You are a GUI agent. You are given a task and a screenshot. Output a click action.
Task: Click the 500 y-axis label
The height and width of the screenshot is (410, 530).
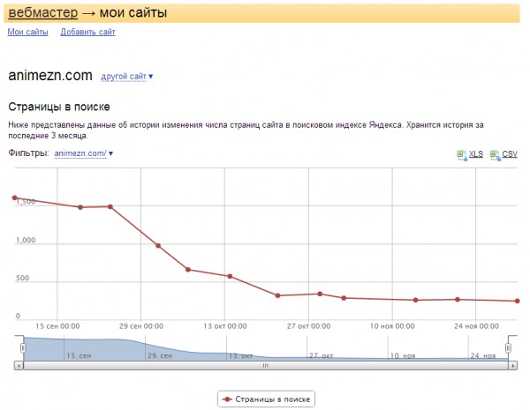(x=22, y=278)
